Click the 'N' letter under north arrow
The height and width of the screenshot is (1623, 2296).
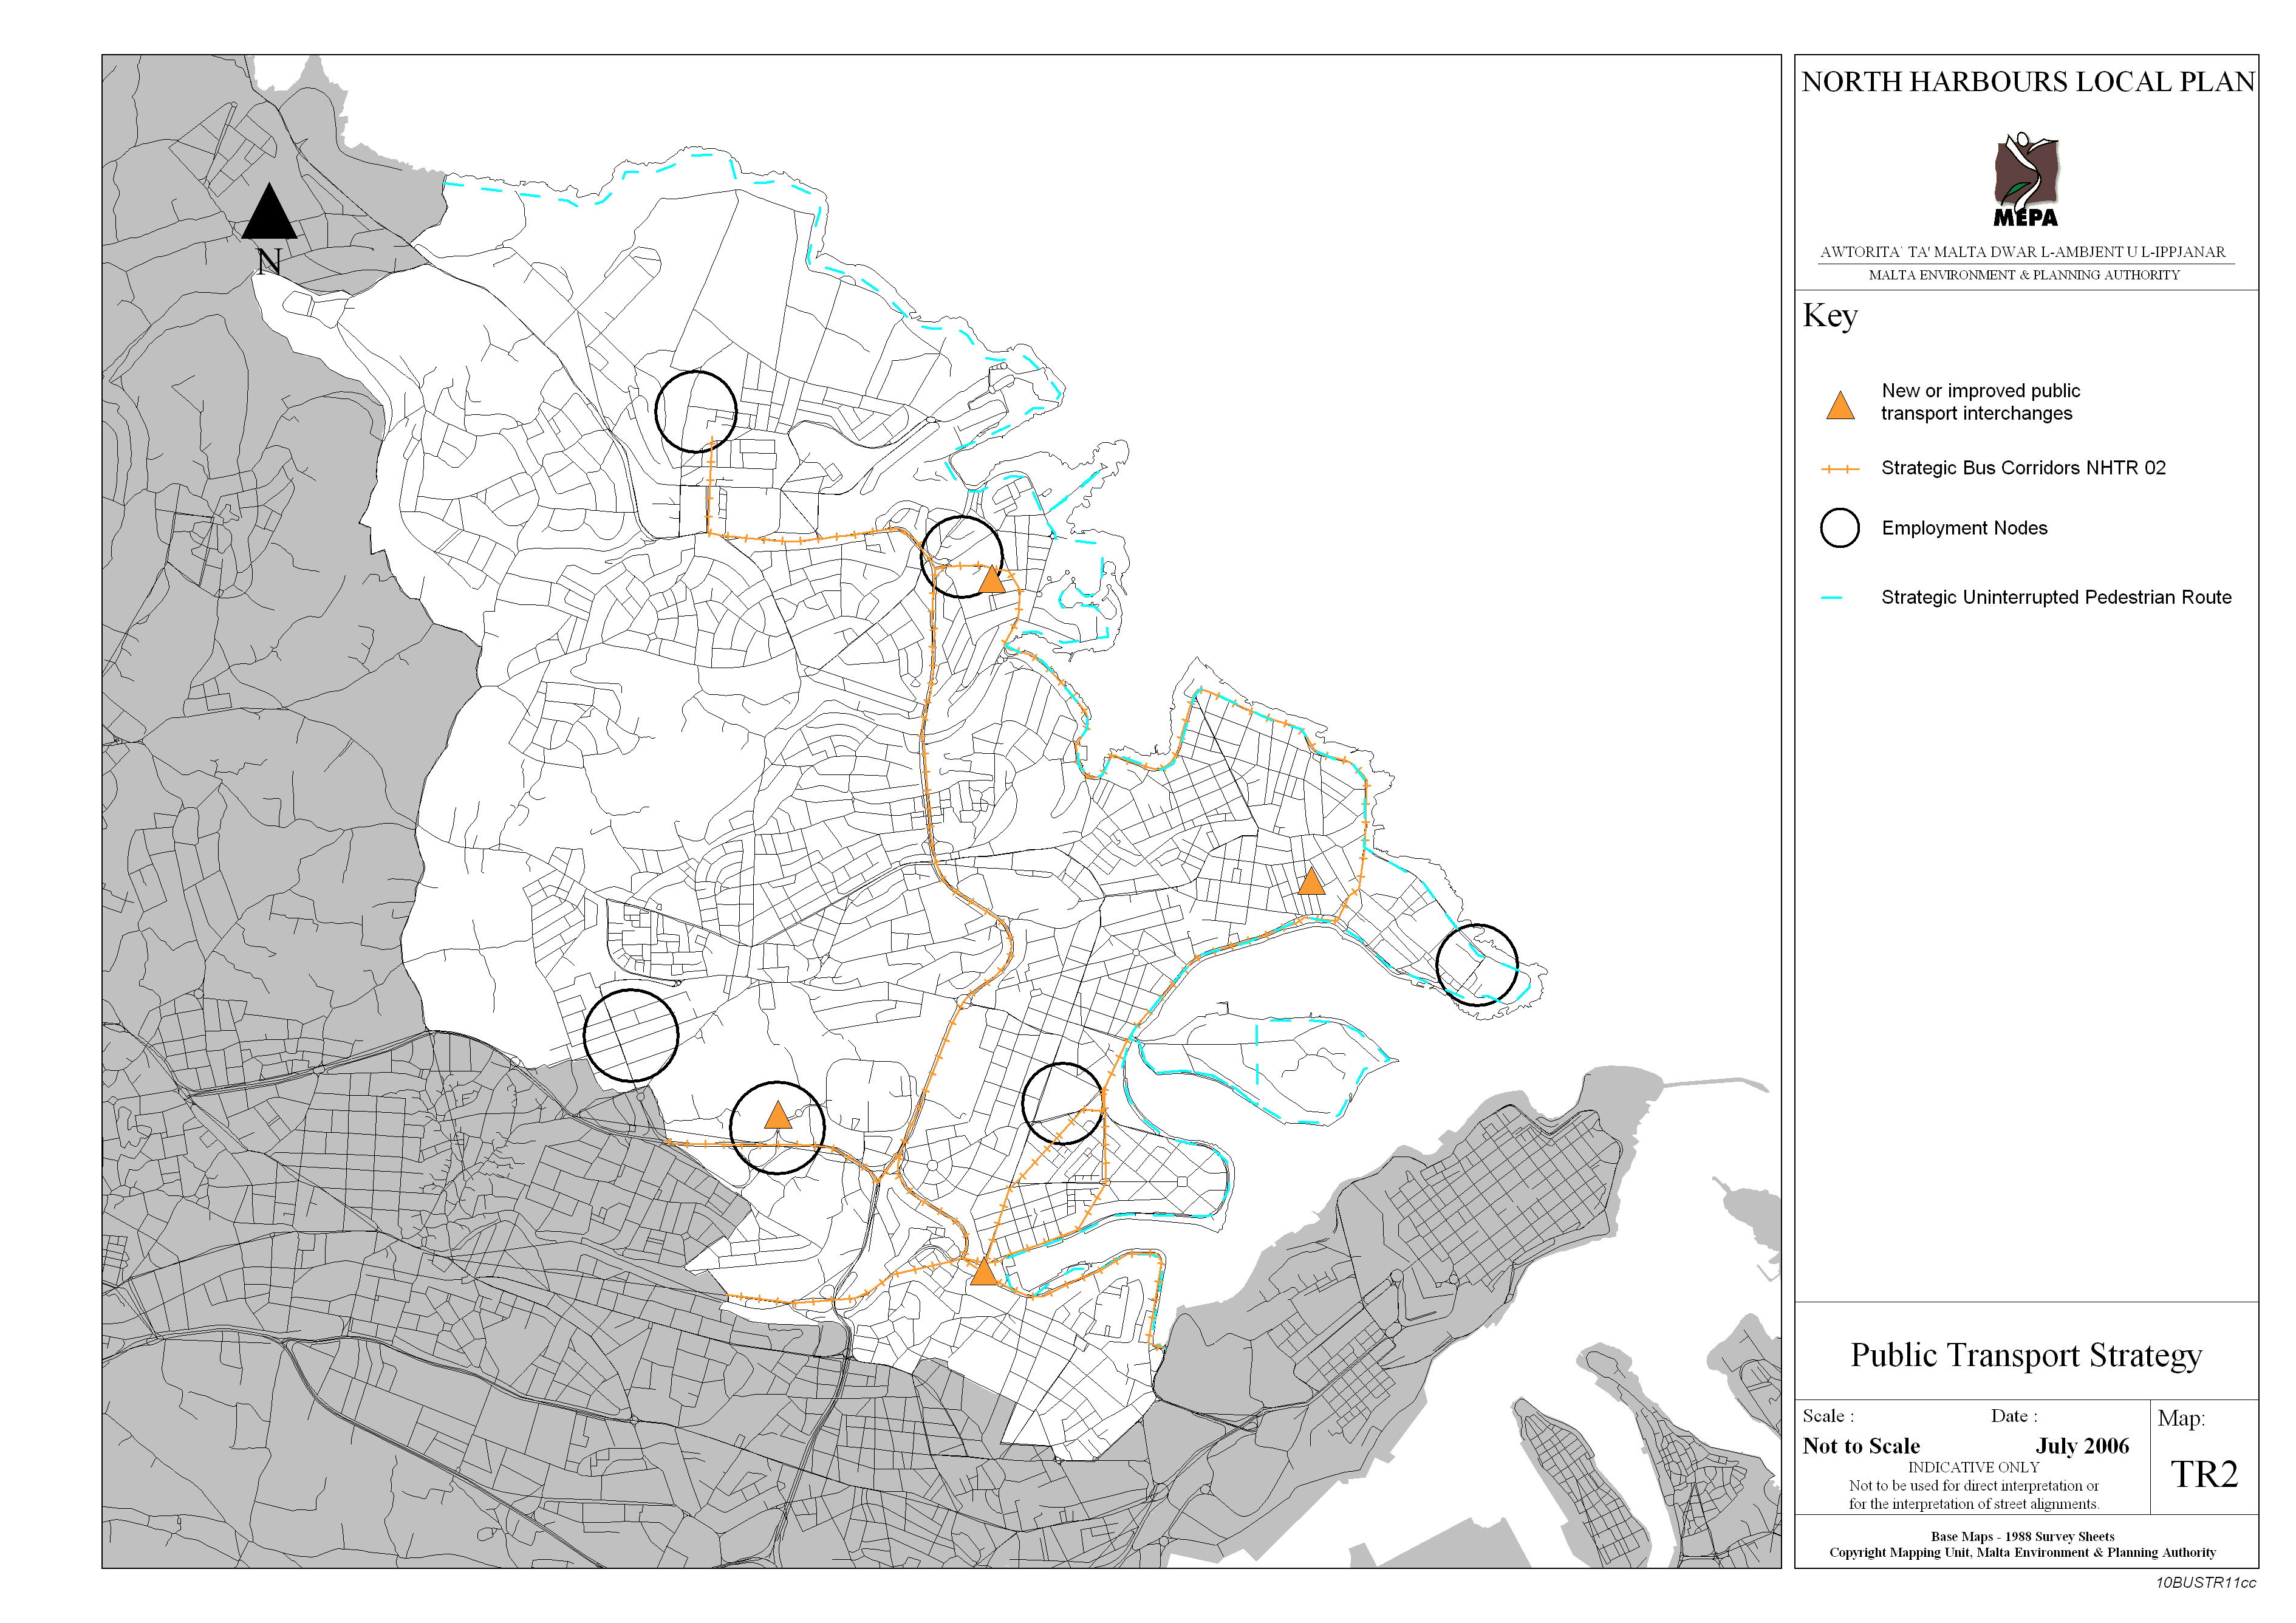tap(268, 262)
